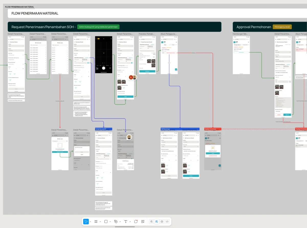Click the orange 'k' collaborator avatar
This screenshot has height=228, width=307.
(131, 77)
